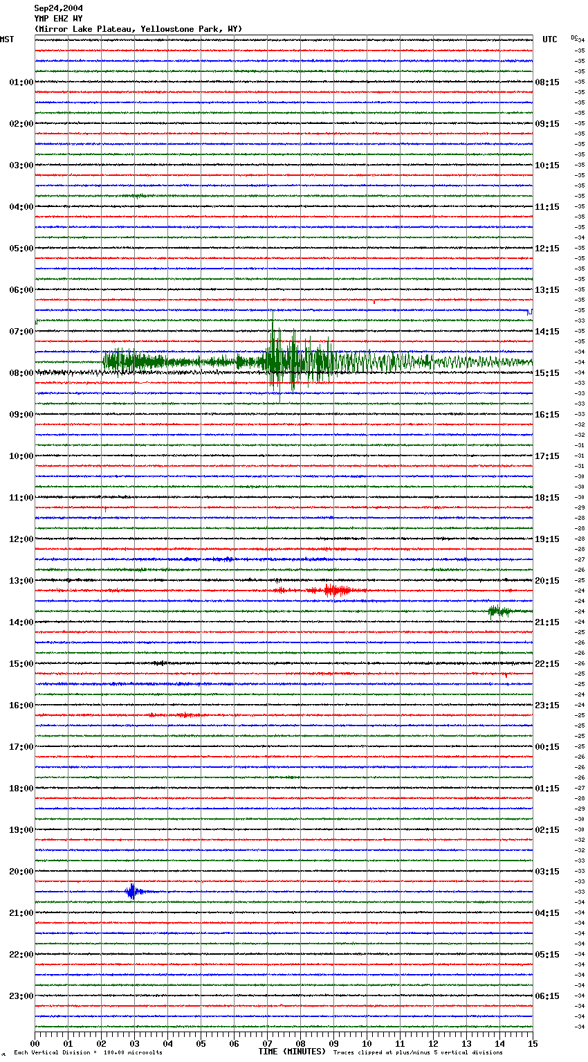This screenshot has width=588, height=1062.
Task: Click the 20:00 MST time label
Action: (21, 872)
